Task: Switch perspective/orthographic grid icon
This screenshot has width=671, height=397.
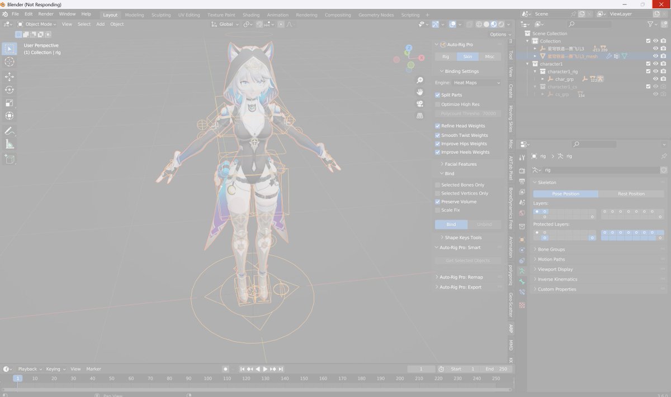Action: point(420,115)
